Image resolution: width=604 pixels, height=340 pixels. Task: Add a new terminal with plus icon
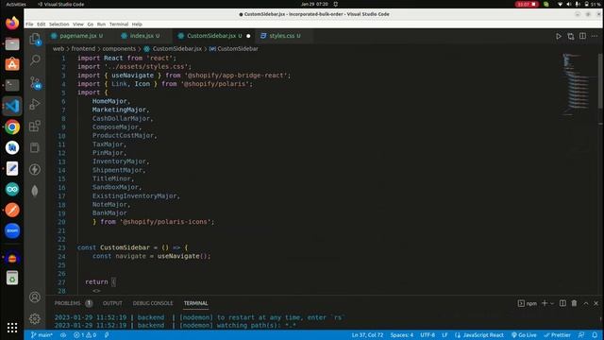pos(545,303)
